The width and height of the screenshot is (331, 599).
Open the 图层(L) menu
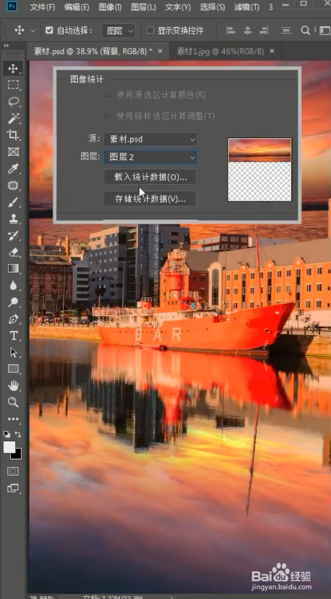click(143, 7)
